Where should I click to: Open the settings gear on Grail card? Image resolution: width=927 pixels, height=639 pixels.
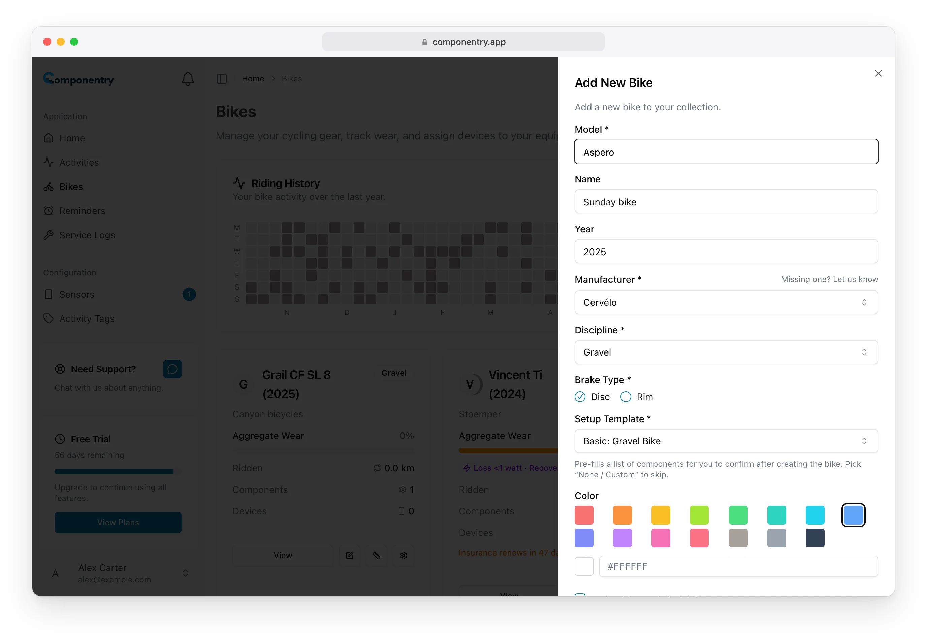coord(404,555)
